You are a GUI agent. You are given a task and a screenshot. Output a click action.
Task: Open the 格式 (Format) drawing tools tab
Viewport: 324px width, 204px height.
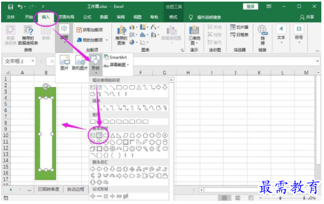(173, 17)
